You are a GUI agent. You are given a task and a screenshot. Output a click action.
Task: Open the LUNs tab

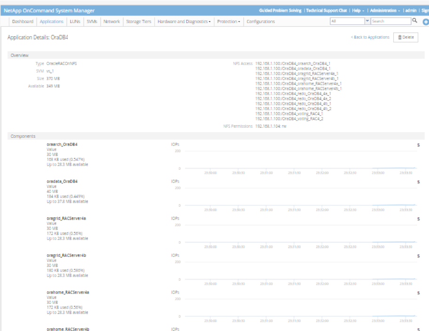tap(75, 21)
